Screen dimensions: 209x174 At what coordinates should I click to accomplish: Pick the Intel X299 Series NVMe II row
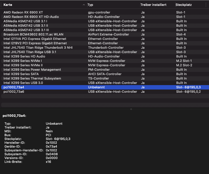(x=23, y=65)
